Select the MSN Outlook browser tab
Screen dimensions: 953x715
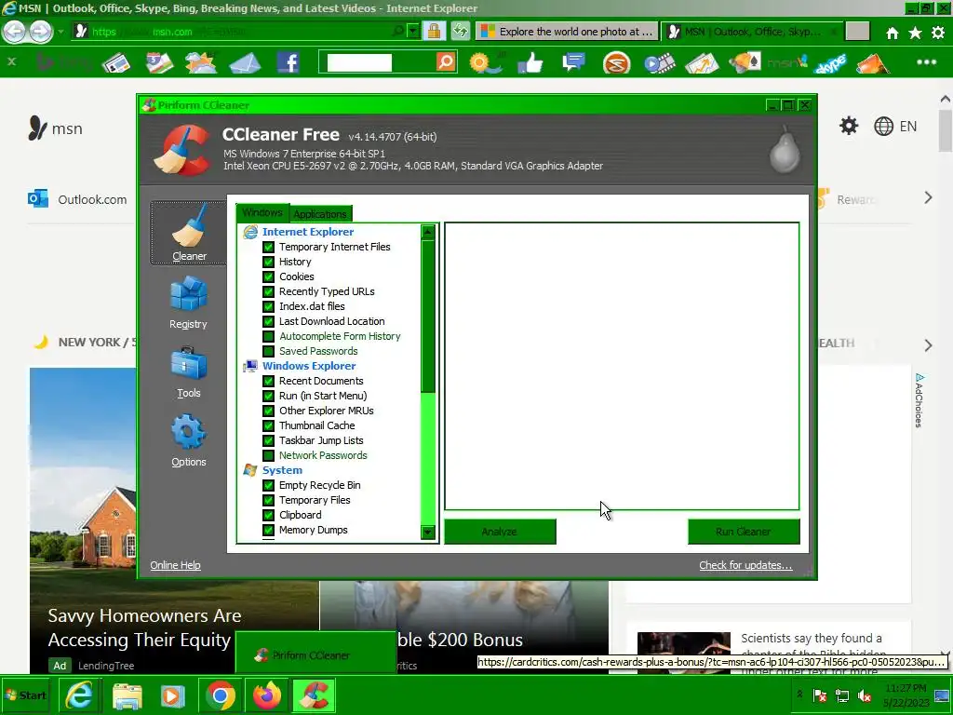point(752,32)
